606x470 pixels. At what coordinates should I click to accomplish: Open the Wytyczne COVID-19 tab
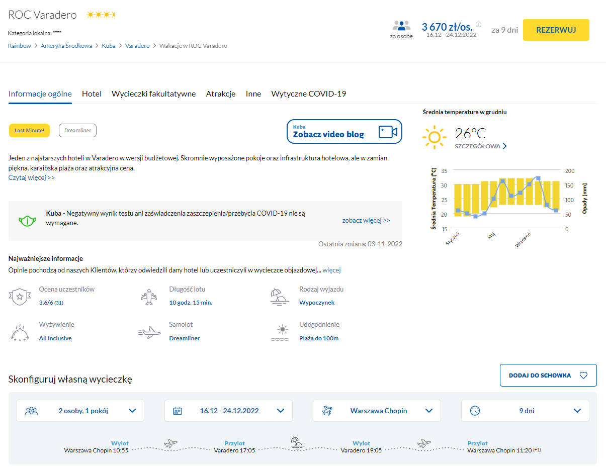(x=308, y=94)
